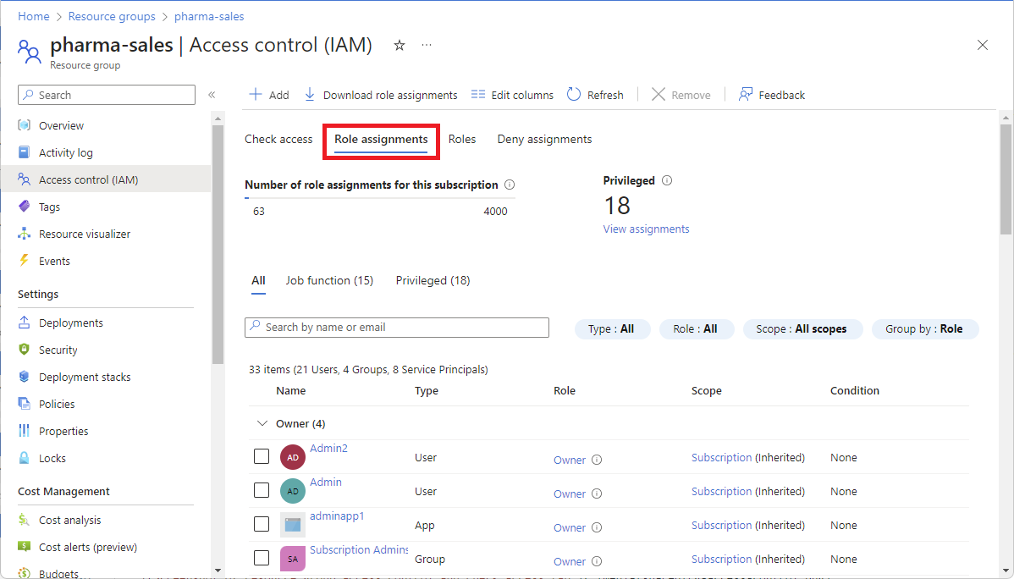This screenshot has width=1014, height=579.
Task: Select the Privileged (18) sub-tab
Action: tap(433, 281)
